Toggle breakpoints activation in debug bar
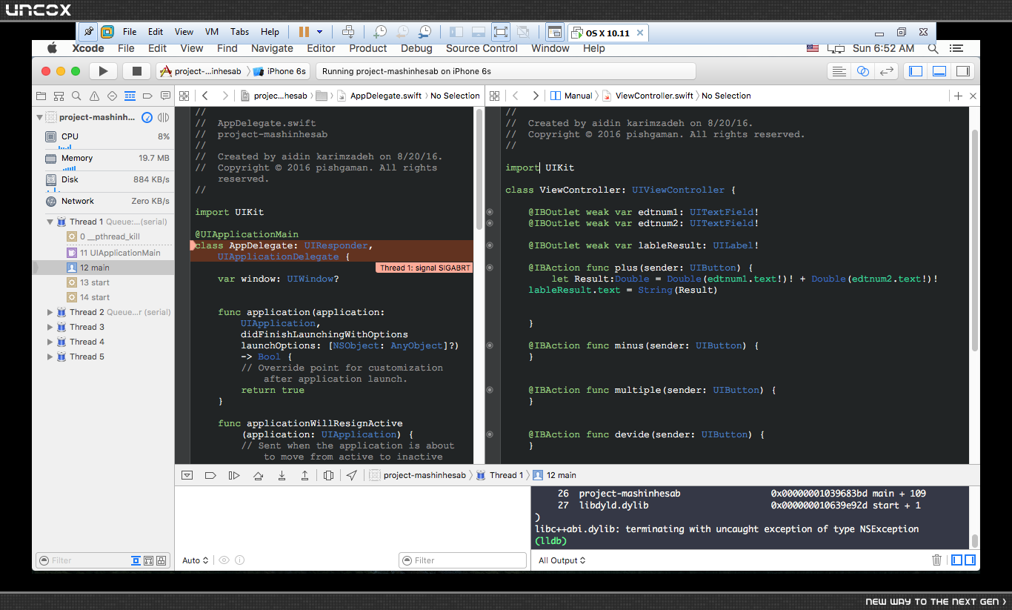1012x610 pixels. pyautogui.click(x=210, y=475)
